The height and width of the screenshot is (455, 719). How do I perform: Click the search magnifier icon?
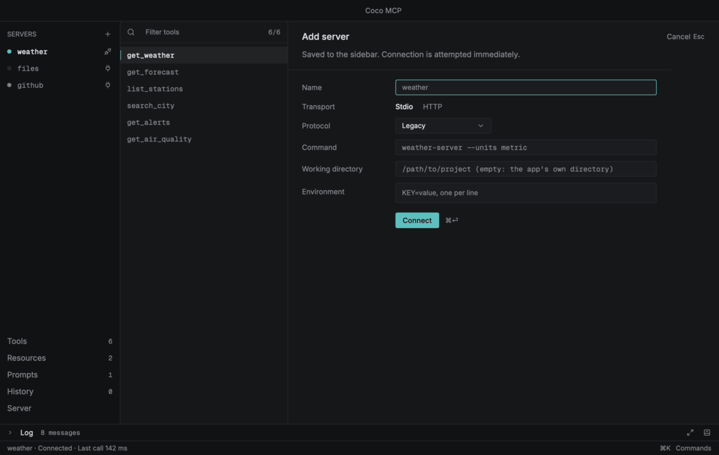coord(131,32)
